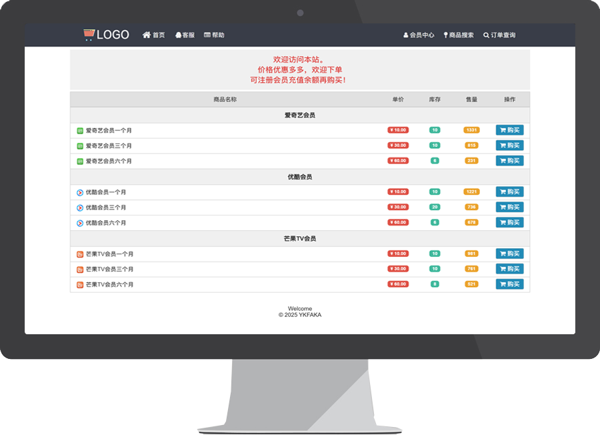Screen dimensions: 600x435
Task: Open 会员中心 member center
Action: point(419,35)
